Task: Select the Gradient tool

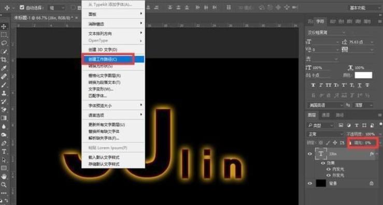Action: pos(4,118)
